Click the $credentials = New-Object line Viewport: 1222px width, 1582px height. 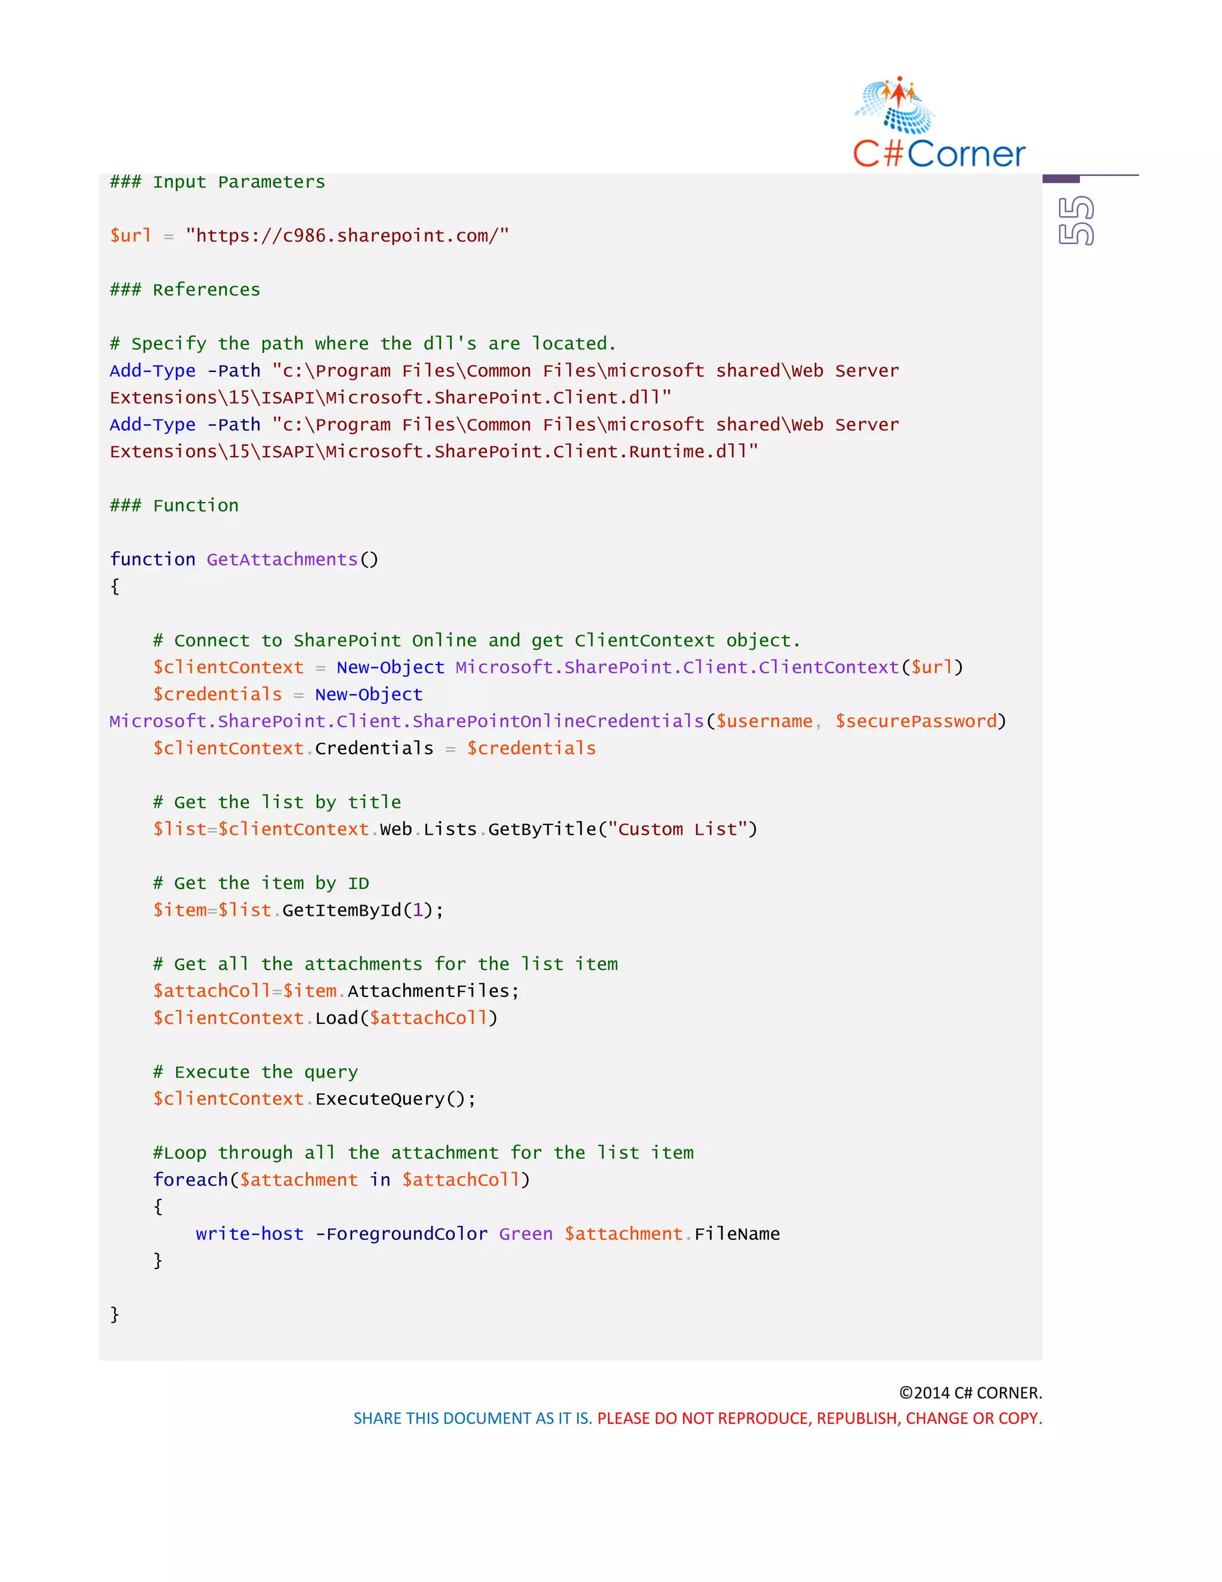click(x=288, y=694)
